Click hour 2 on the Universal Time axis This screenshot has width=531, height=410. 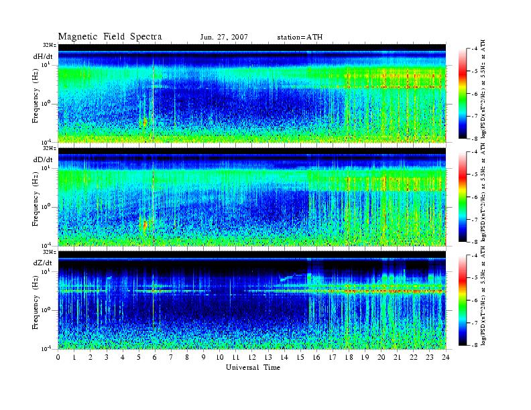pos(91,357)
